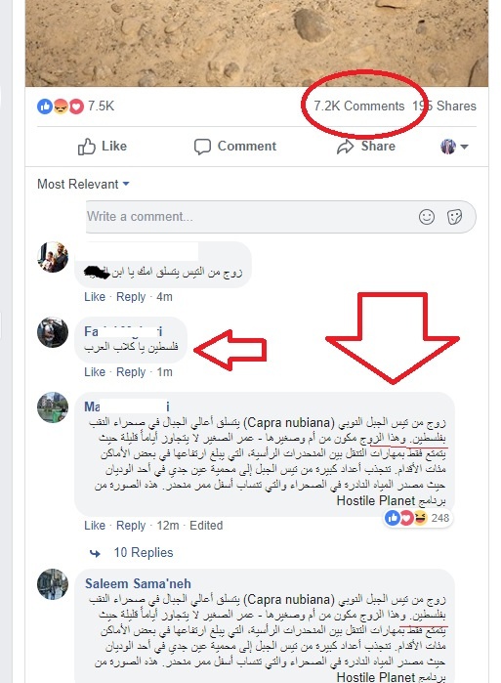Open the 7.2K Comments link
501x683 pixels.
(x=359, y=106)
